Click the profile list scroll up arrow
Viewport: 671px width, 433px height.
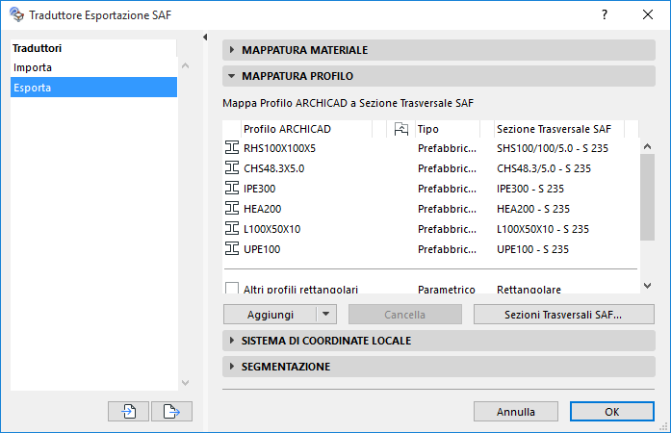(648, 147)
